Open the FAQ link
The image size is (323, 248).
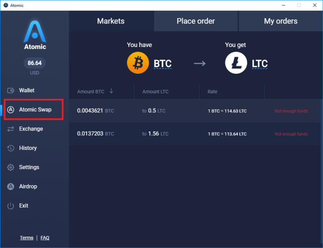[x=45, y=238]
